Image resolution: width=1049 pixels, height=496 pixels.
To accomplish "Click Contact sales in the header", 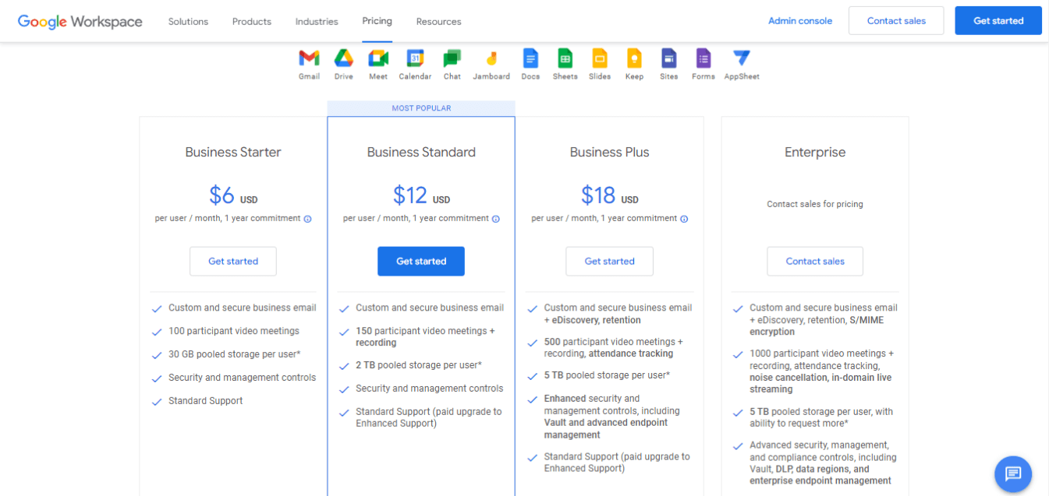I will pyautogui.click(x=896, y=21).
